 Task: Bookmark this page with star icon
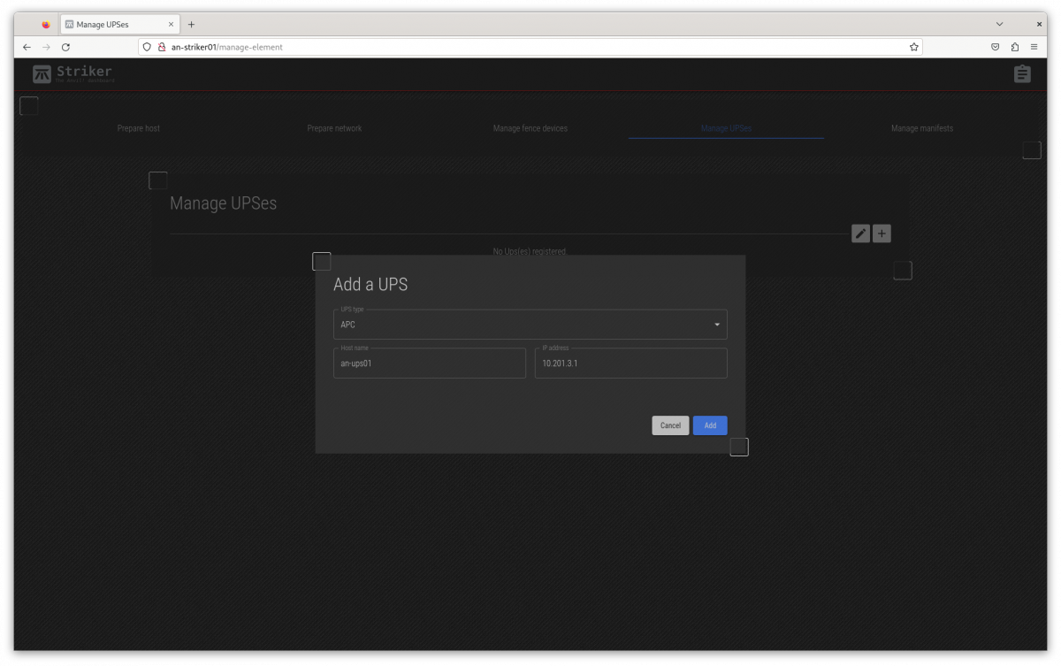pos(913,47)
